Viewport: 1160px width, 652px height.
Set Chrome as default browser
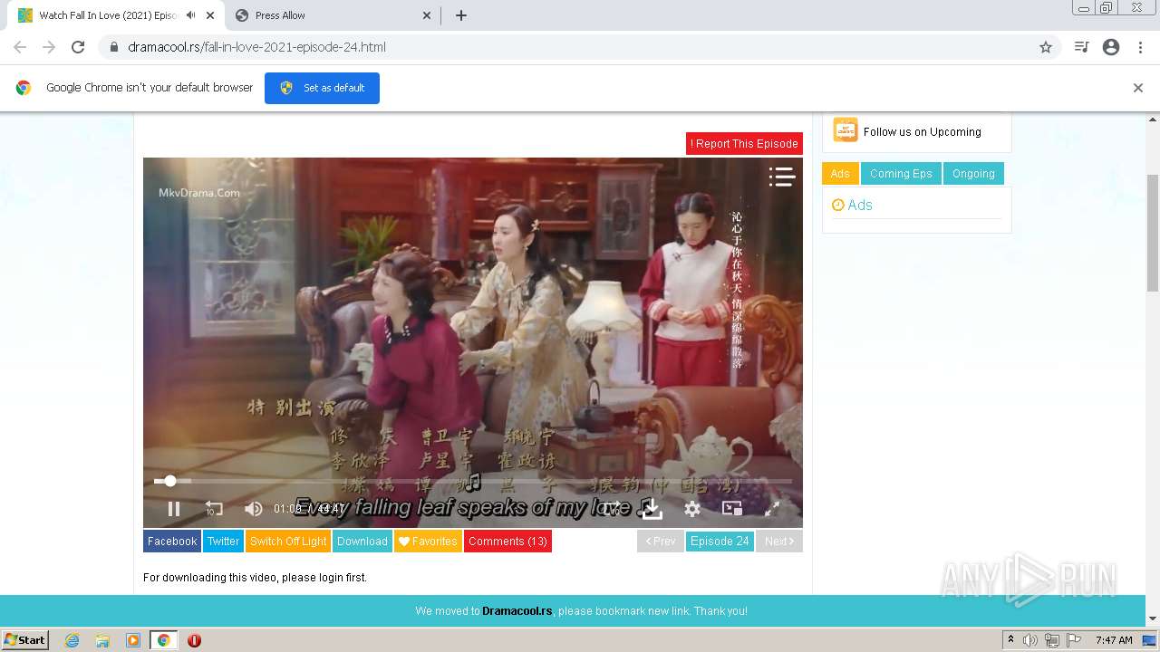(322, 88)
